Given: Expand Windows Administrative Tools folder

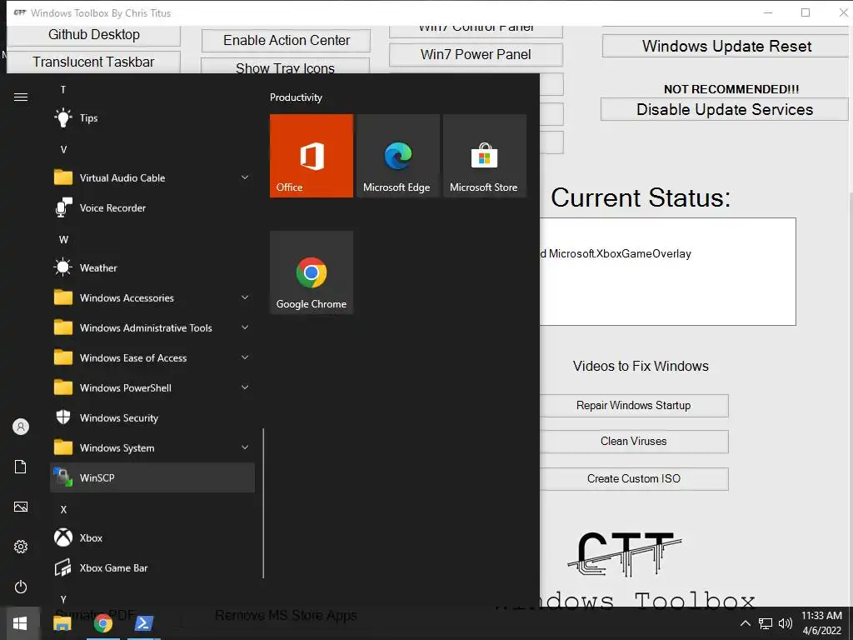Looking at the screenshot, I should coord(152,327).
